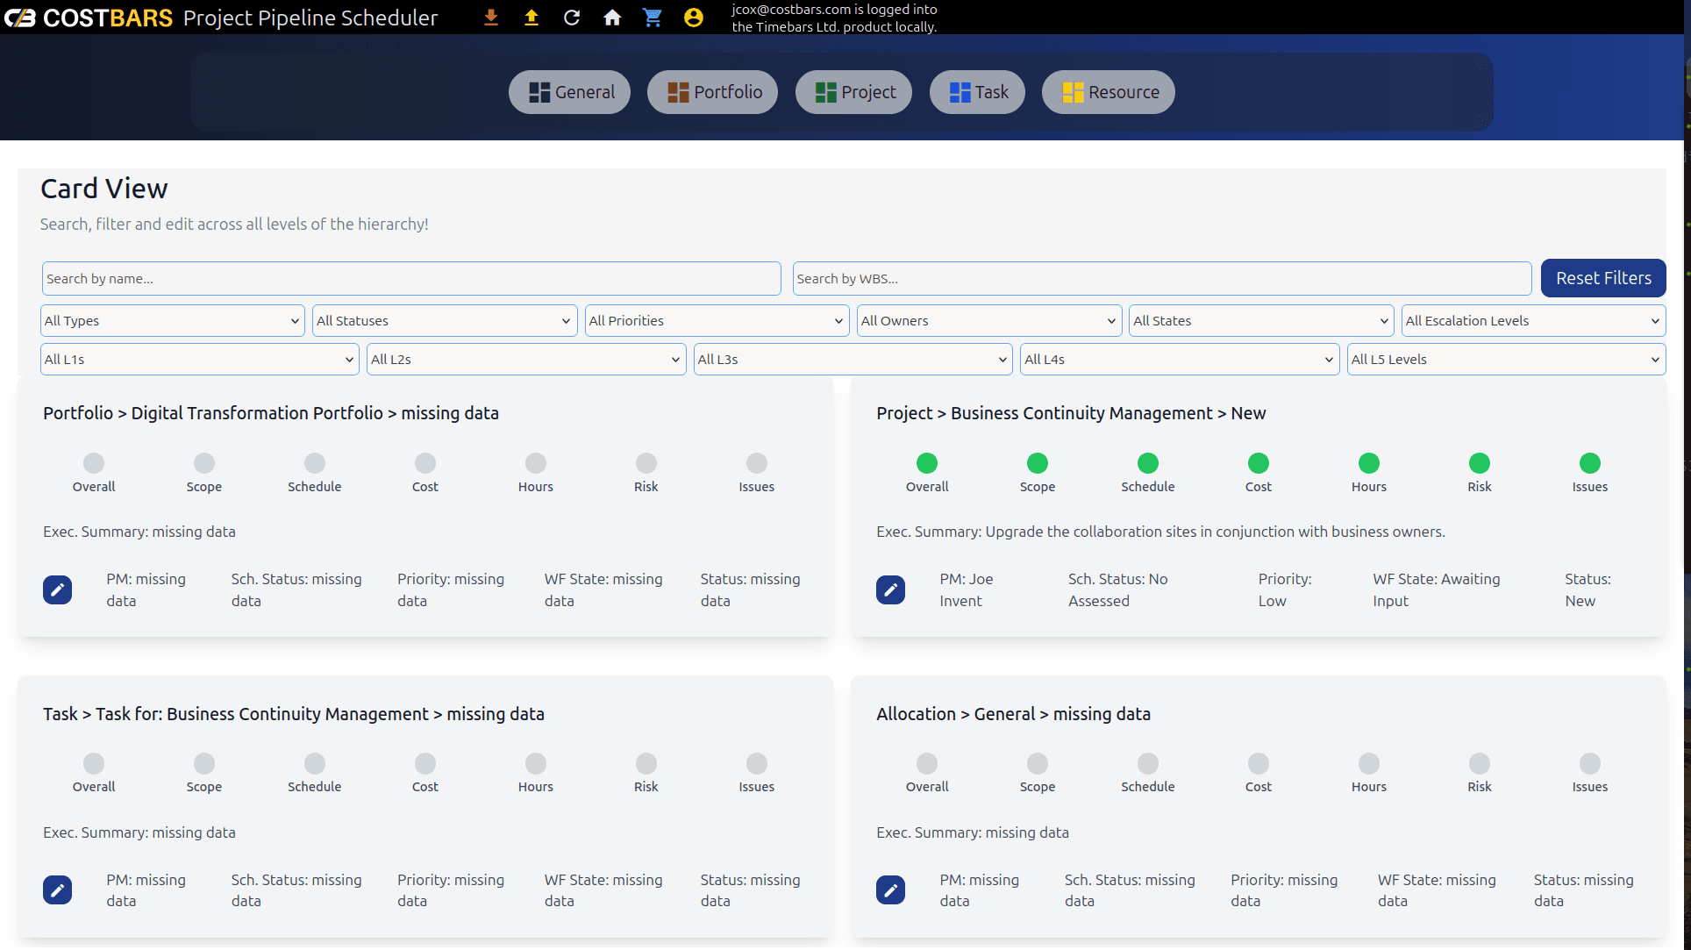
Task: Click the Project card Exec. Summary text
Action: click(x=1160, y=532)
